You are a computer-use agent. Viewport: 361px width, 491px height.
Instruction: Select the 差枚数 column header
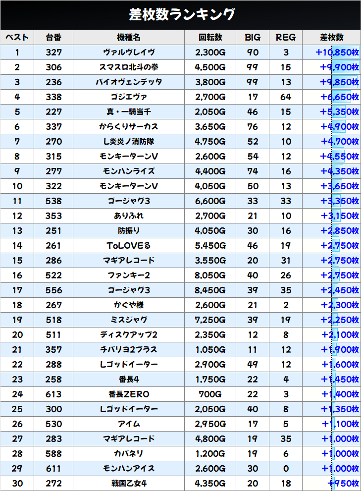pyautogui.click(x=332, y=37)
